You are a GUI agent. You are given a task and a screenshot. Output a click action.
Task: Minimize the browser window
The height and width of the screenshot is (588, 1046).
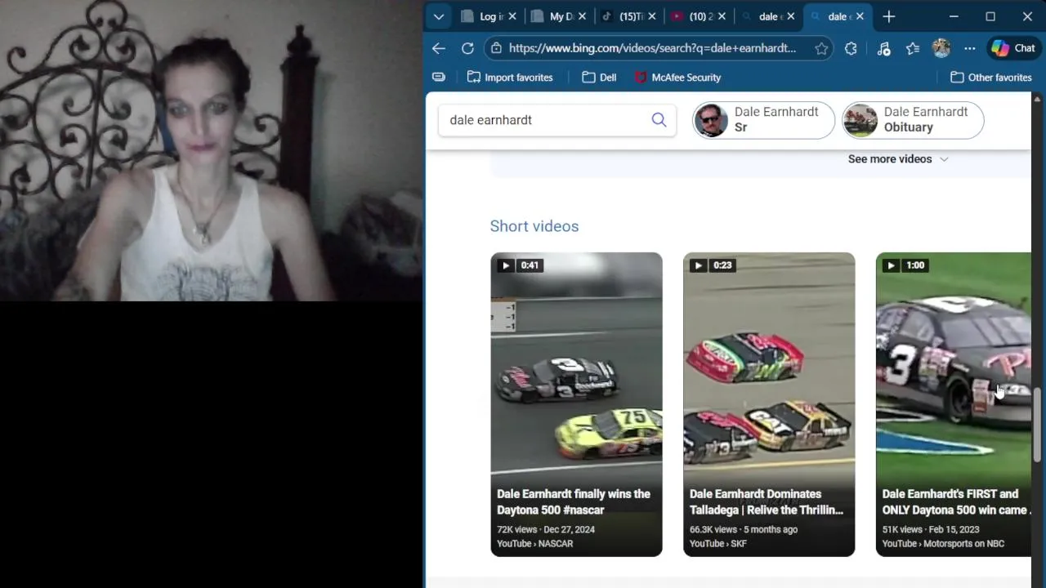[x=954, y=16]
